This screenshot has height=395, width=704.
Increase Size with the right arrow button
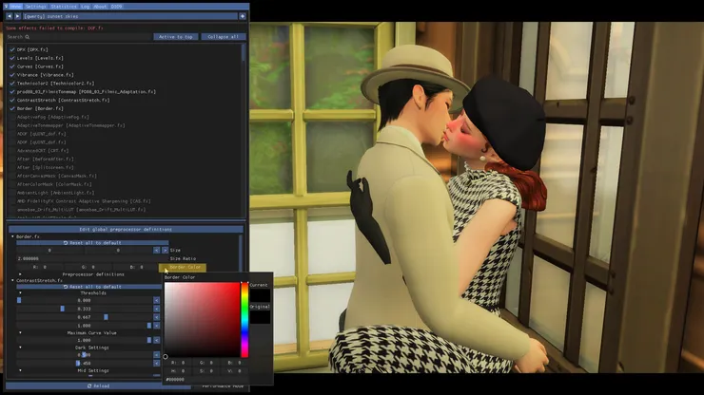tap(165, 250)
